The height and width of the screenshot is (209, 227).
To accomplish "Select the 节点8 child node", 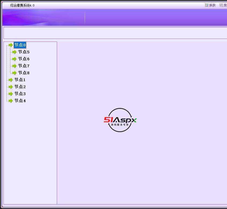I will point(24,73).
